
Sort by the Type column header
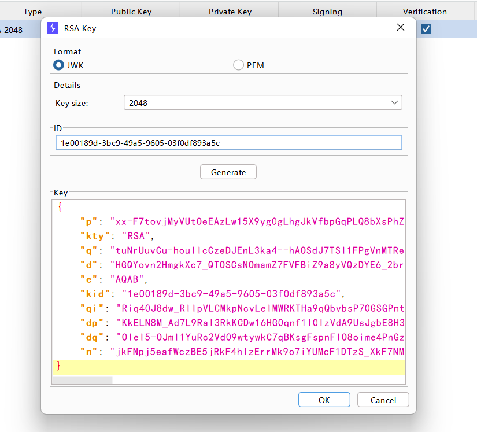tap(32, 12)
